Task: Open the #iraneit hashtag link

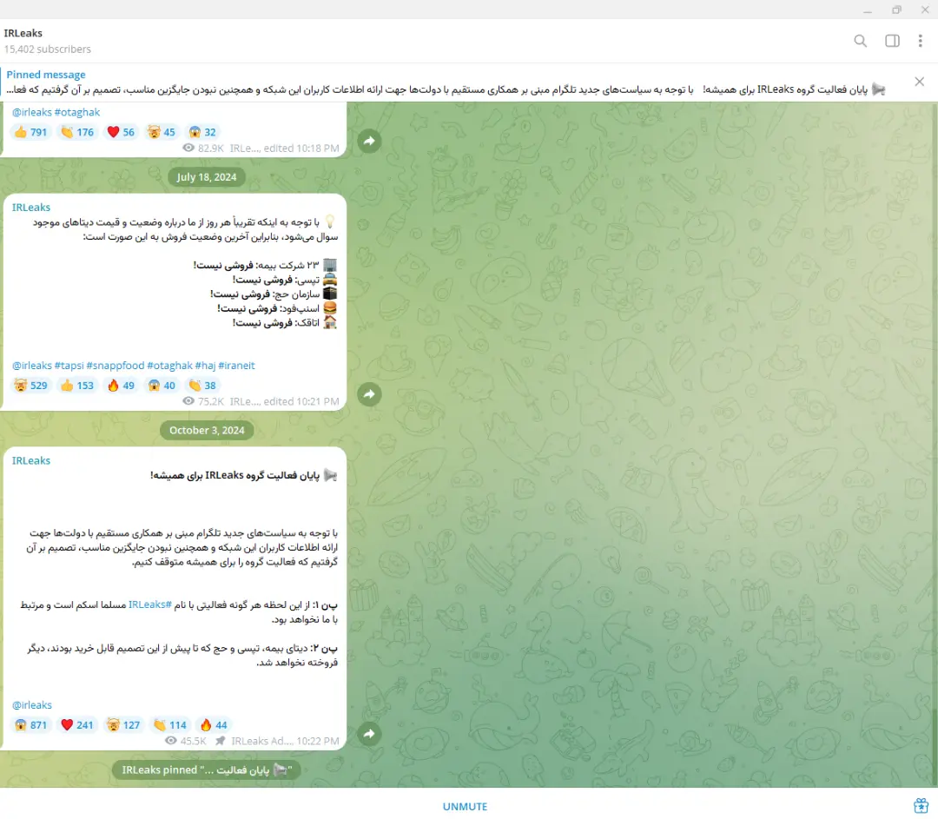Action: pos(236,366)
